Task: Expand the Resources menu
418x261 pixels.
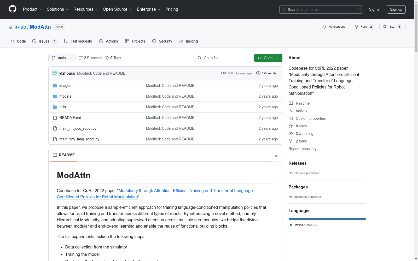Action: coord(85,9)
